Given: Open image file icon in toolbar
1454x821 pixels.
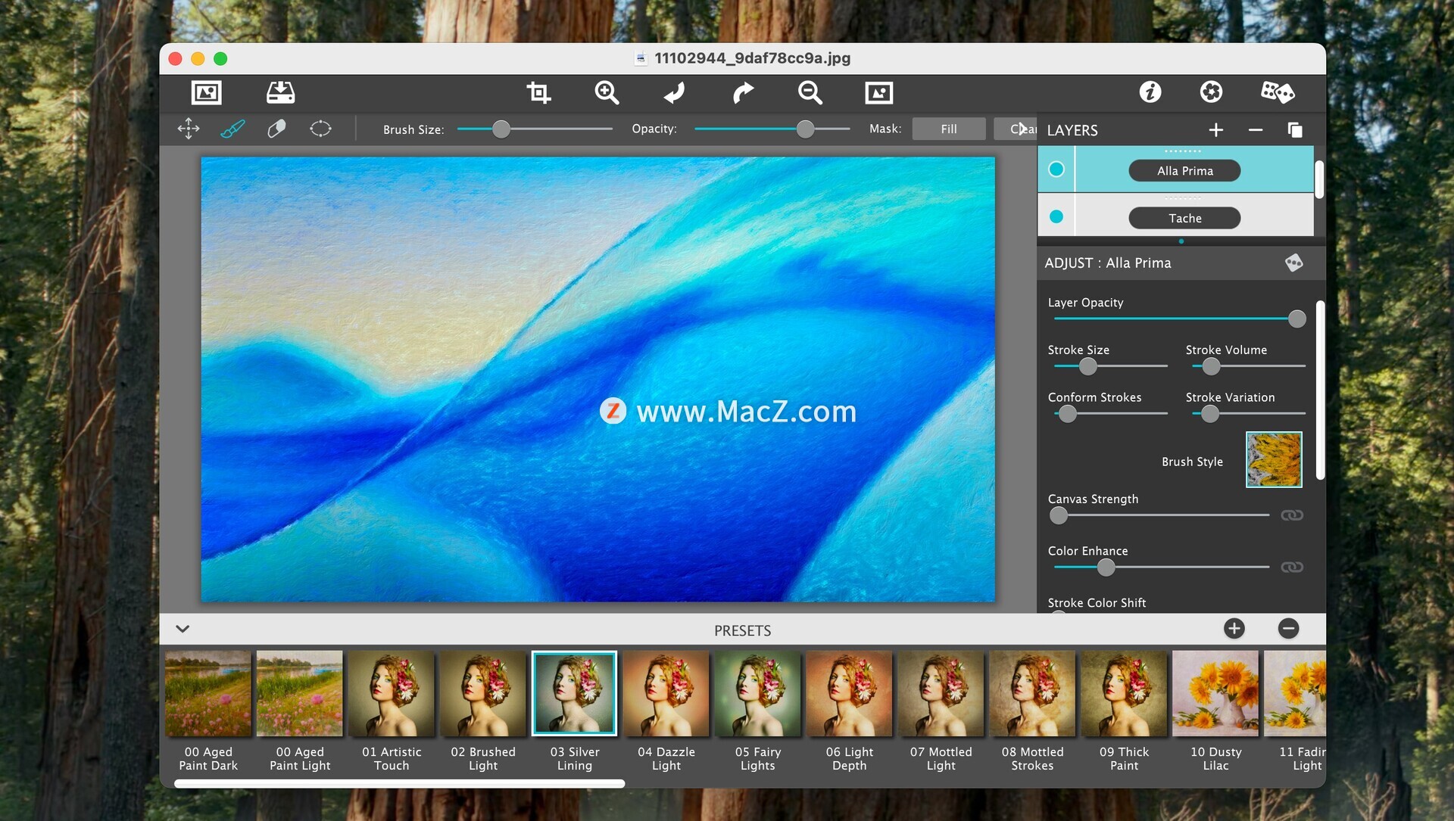Looking at the screenshot, I should click(x=206, y=92).
